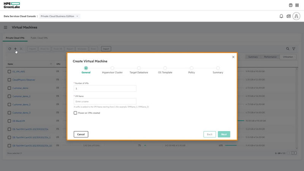Click the CPU column header

coord(58,64)
